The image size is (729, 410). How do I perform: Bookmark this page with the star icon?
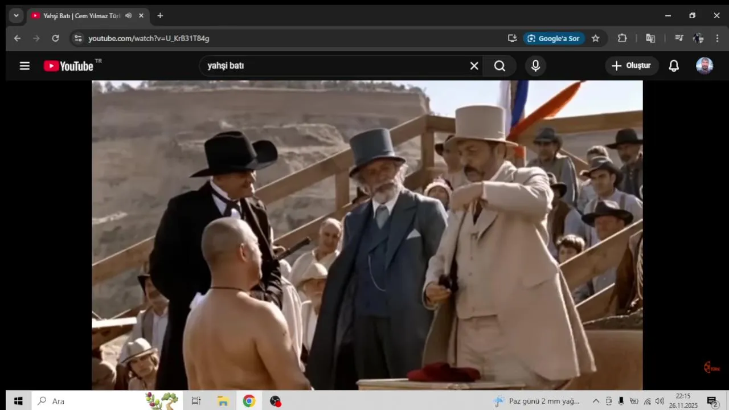click(596, 38)
